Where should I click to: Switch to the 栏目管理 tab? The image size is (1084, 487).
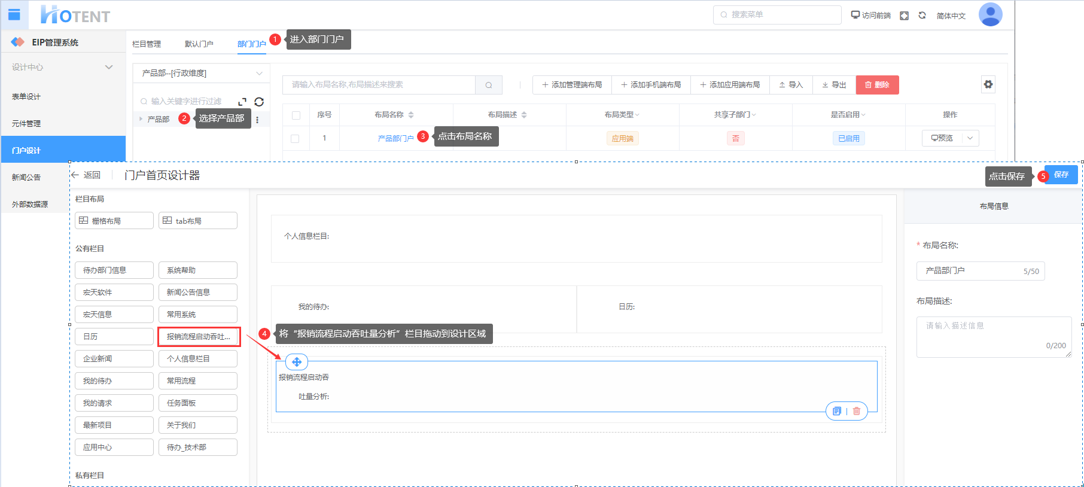(x=147, y=44)
